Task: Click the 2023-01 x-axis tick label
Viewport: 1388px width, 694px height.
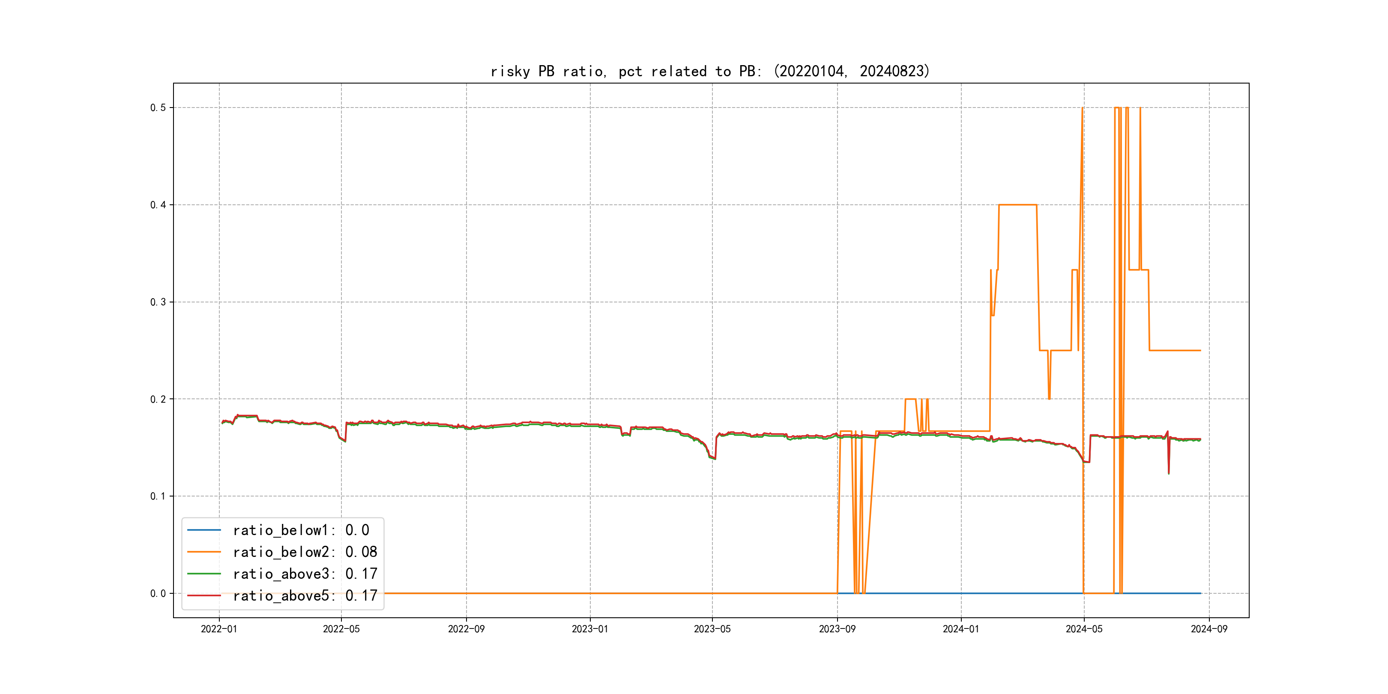Action: click(589, 629)
